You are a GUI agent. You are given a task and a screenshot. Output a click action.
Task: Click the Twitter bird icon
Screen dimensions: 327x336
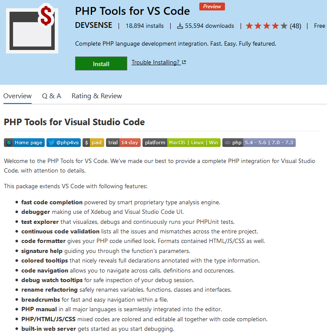coord(51,143)
